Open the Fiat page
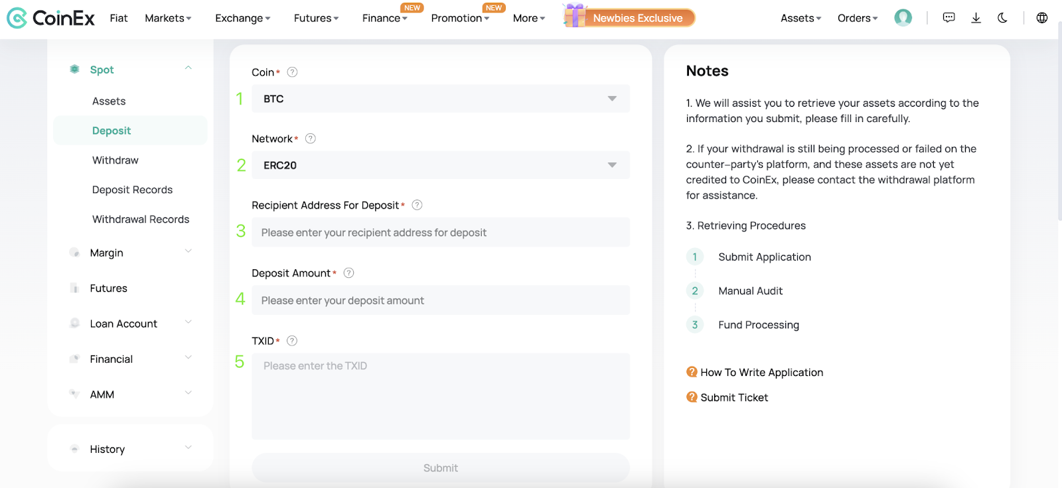 (x=119, y=18)
